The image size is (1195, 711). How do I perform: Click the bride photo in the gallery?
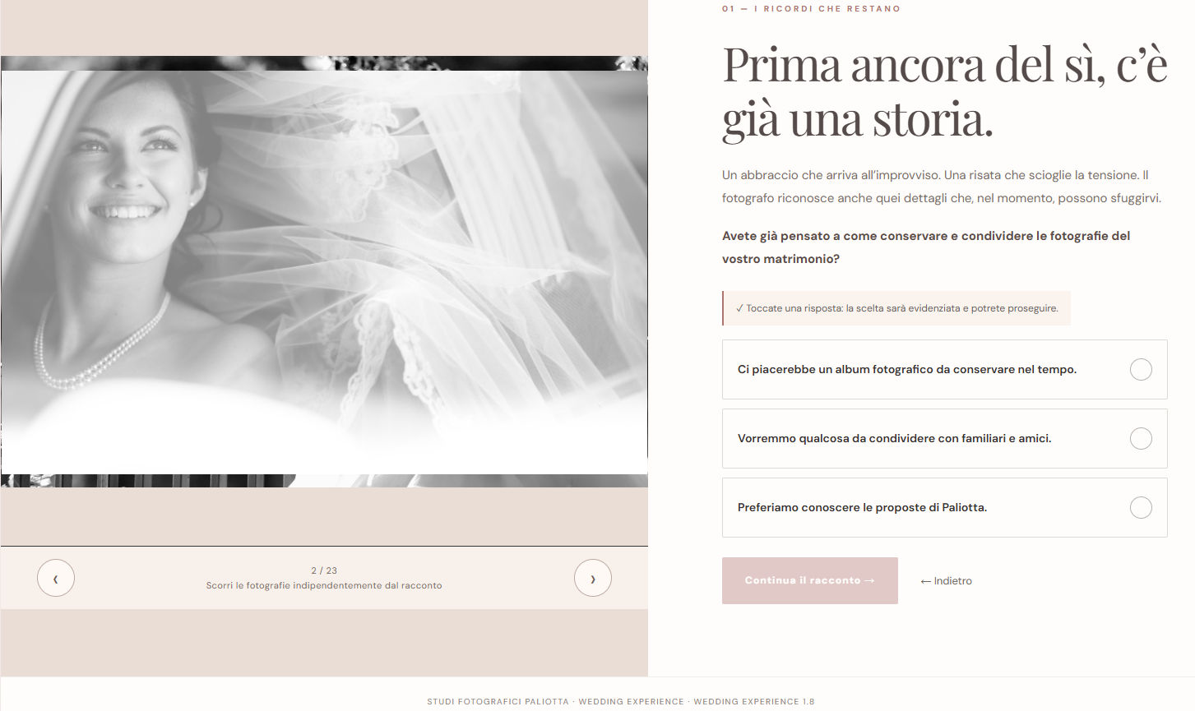pos(324,271)
